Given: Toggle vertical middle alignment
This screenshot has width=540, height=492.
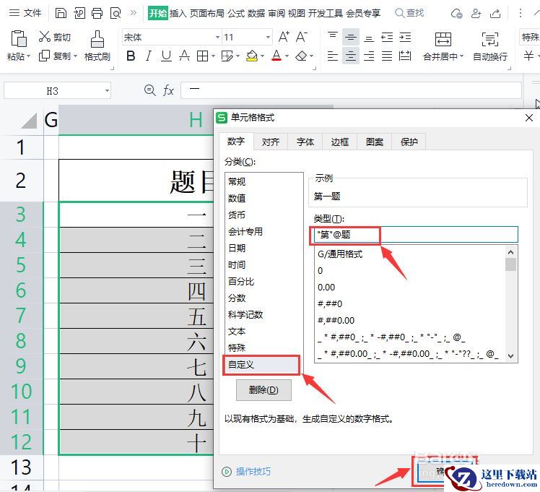Looking at the screenshot, I should point(351,37).
